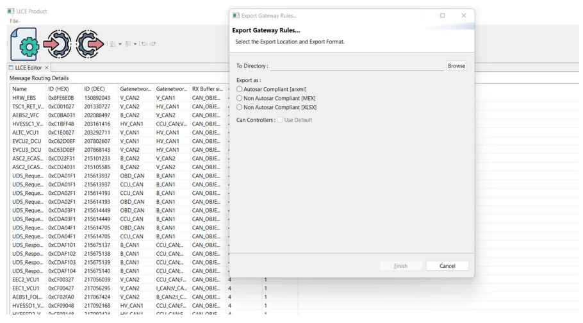Click the I_CAN;V_CA... gateway network cell
The width and height of the screenshot is (583, 323).
[x=172, y=288]
